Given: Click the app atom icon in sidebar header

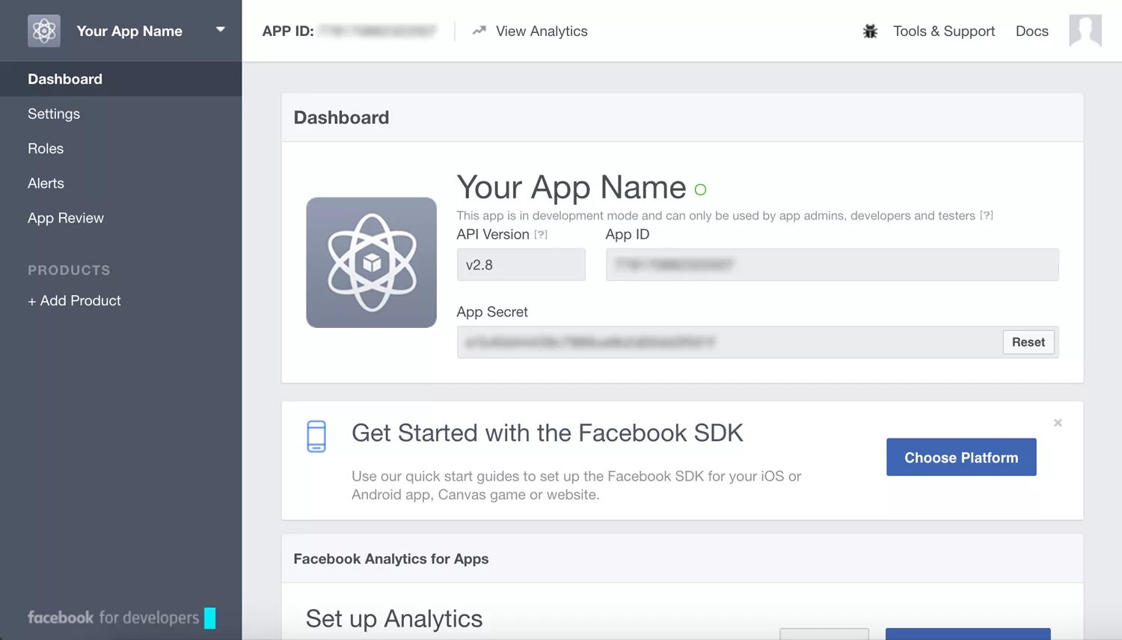Looking at the screenshot, I should (x=44, y=31).
